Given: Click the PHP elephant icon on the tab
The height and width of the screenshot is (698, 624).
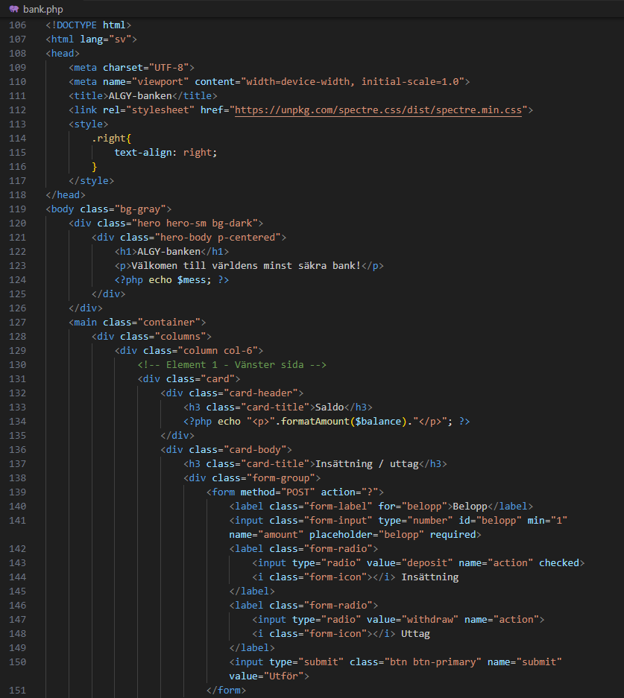Looking at the screenshot, I should (x=14, y=9).
